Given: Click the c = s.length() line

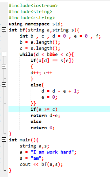Looking at the screenshot, I should click(40, 48).
